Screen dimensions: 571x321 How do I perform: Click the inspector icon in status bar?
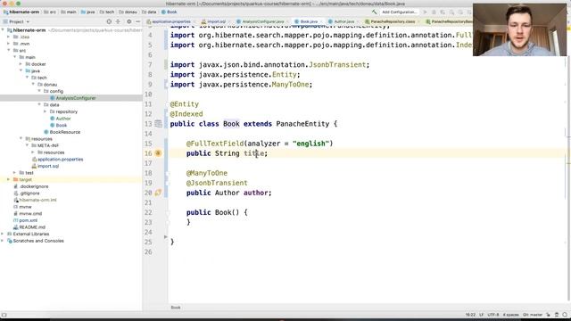557,315
